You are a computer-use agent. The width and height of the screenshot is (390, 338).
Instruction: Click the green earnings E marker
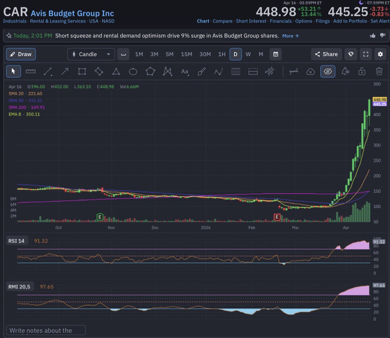(100, 217)
